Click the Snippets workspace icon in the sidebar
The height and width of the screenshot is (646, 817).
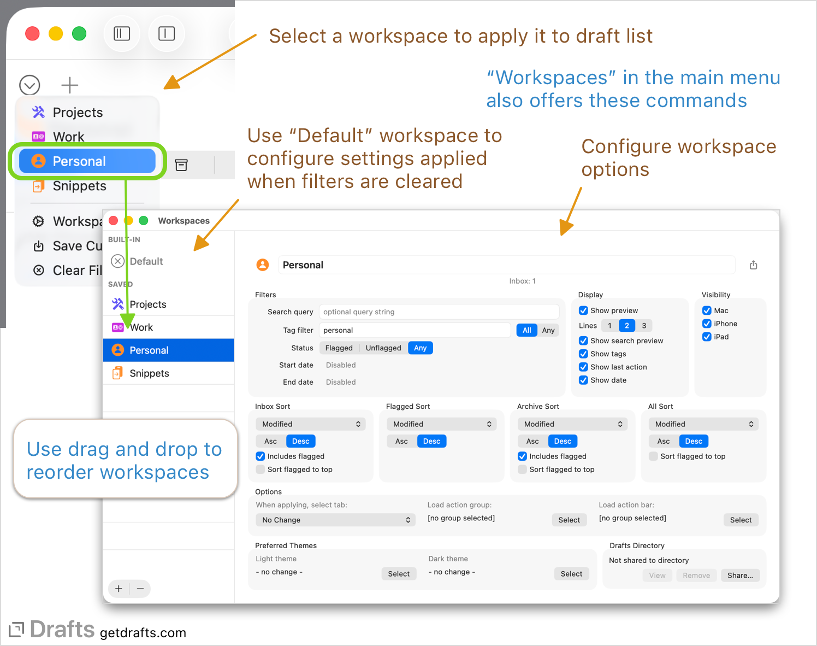[x=117, y=373]
